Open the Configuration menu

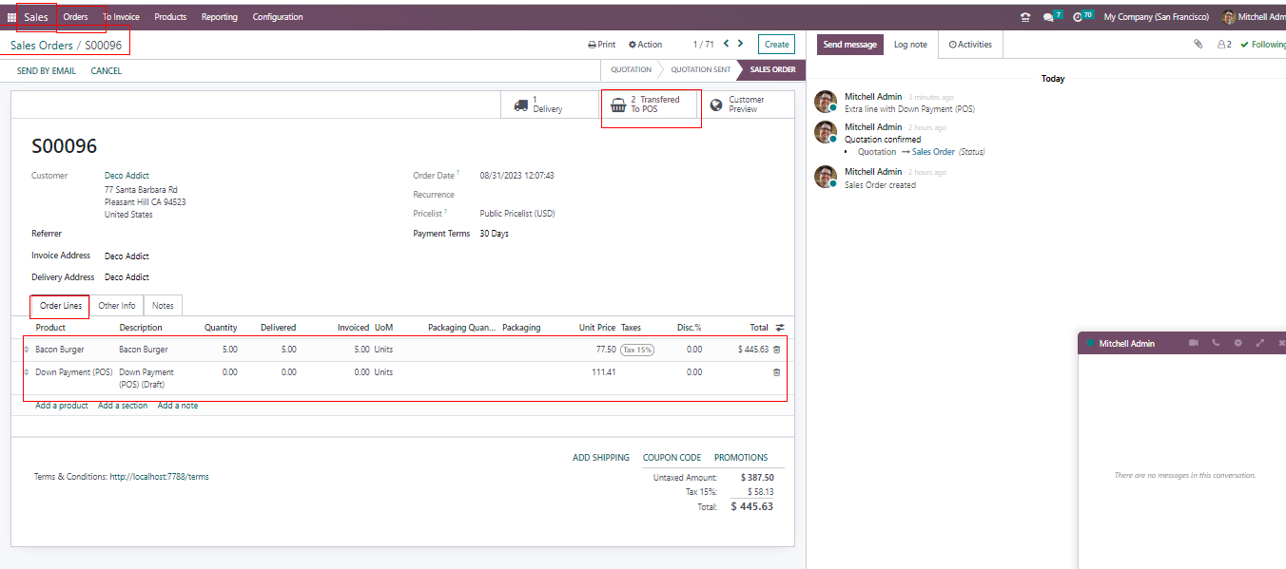click(278, 17)
